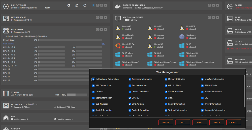Click the eject-shaped icon in Computenode header
Screen dimensions: 252x130
[x=102, y=5]
